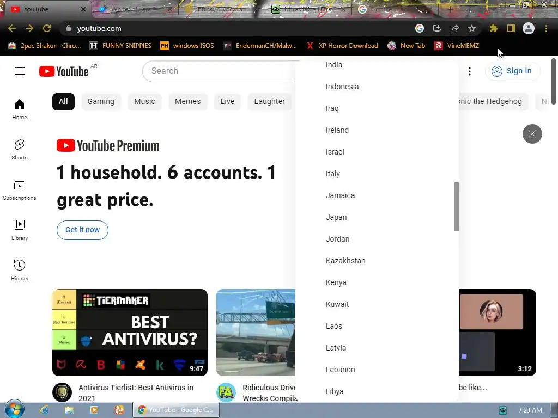Open the XP Horror Download bookmark

pyautogui.click(x=342, y=46)
